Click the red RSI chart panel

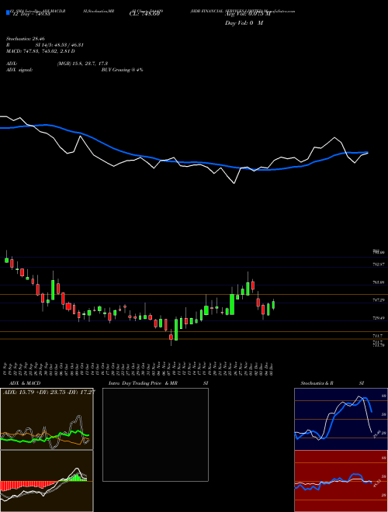pos(341,481)
